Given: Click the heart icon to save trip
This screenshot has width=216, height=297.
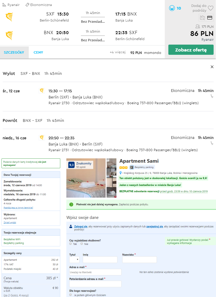Looking at the screenshot, I should point(211,8).
